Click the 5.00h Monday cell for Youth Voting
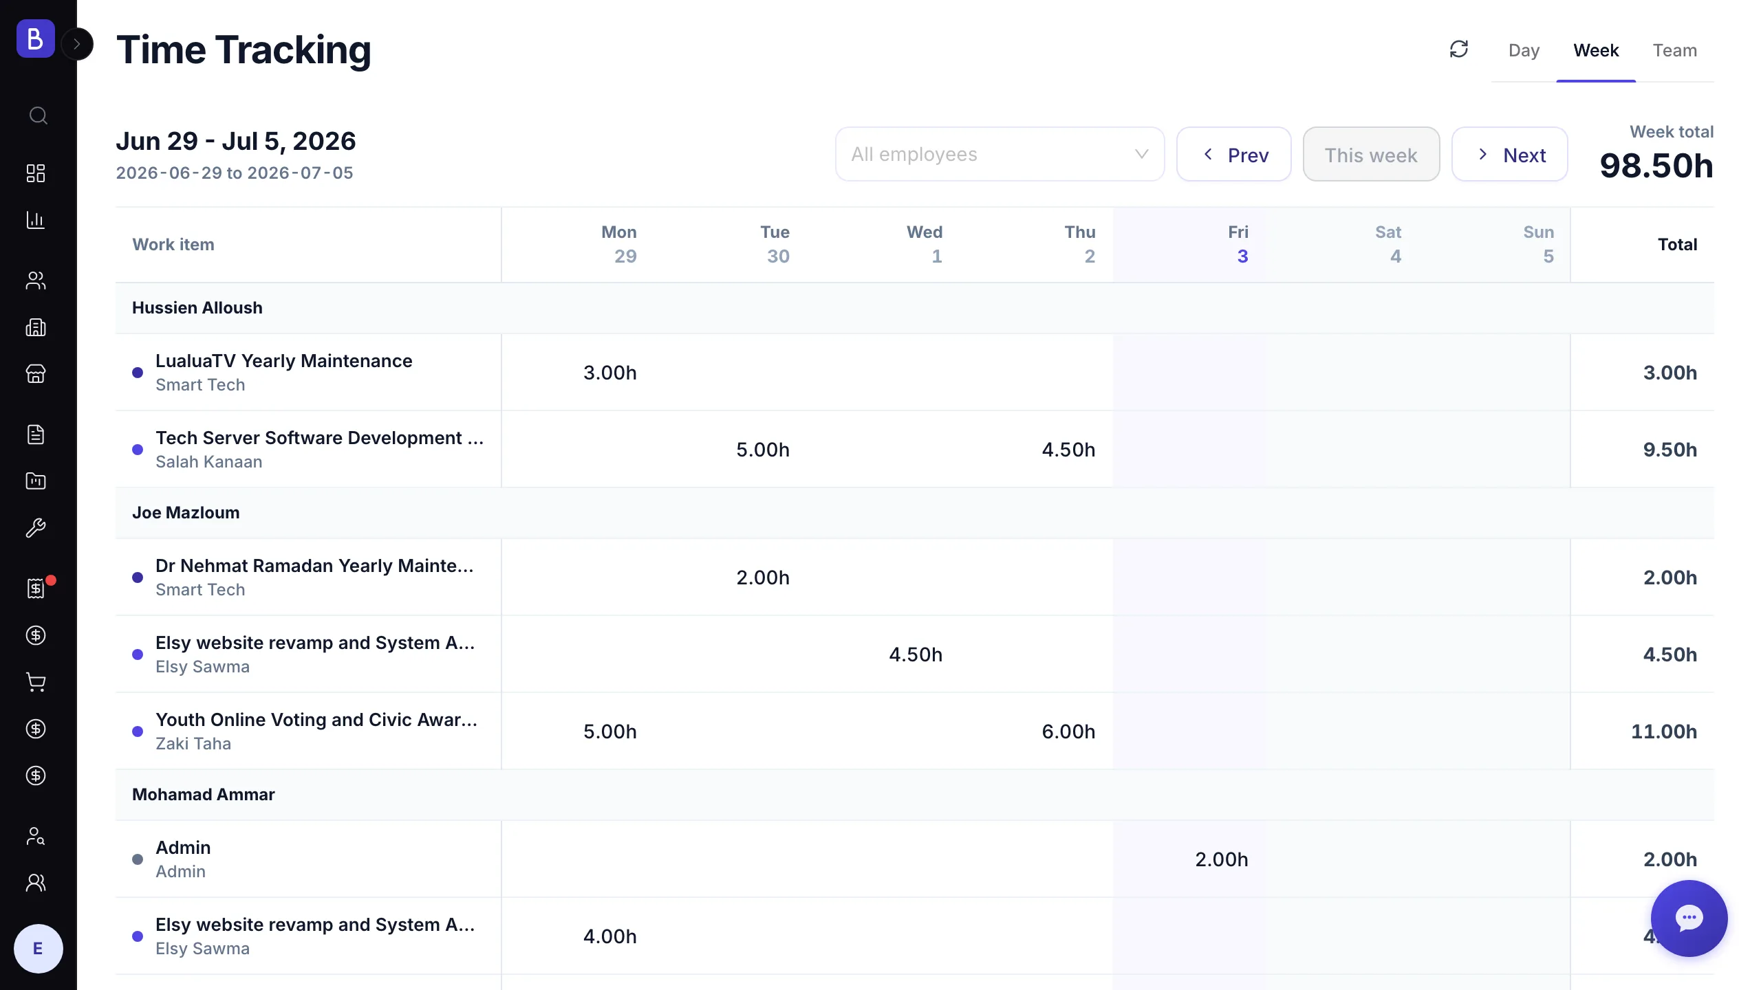Screen dimensions: 1761x990 [x=609, y=731]
